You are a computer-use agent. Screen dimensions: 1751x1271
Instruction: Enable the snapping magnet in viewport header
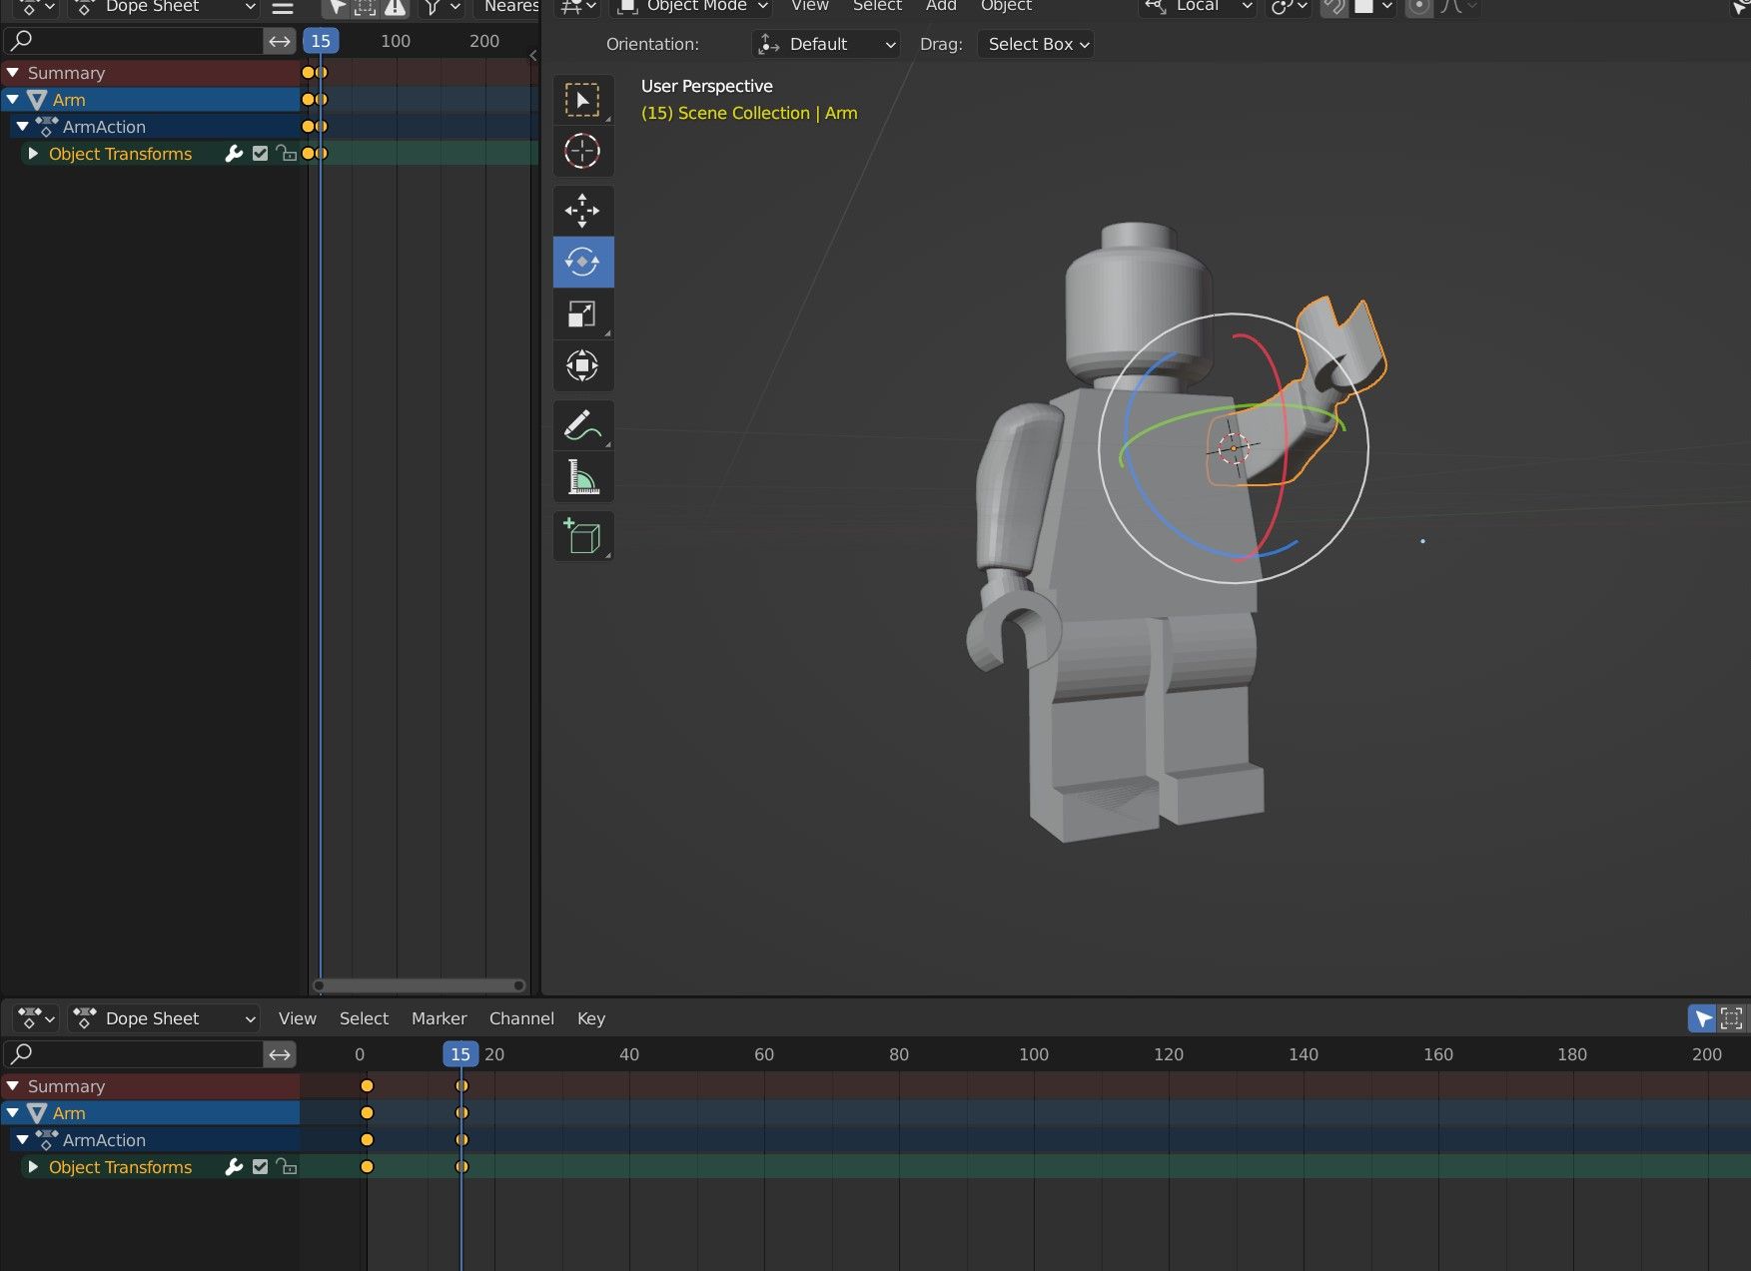(1333, 7)
